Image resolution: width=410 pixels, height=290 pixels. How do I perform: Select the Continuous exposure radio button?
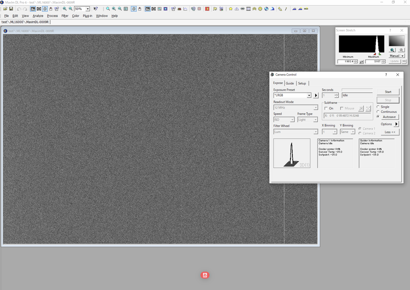point(378,112)
